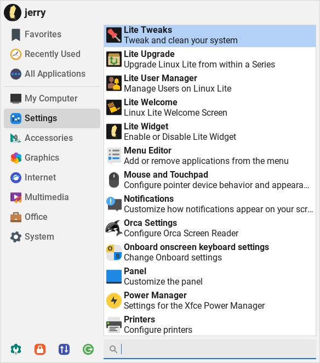320x363 pixels.
Task: Open settings manager icon at bottom left
Action: click(16, 349)
